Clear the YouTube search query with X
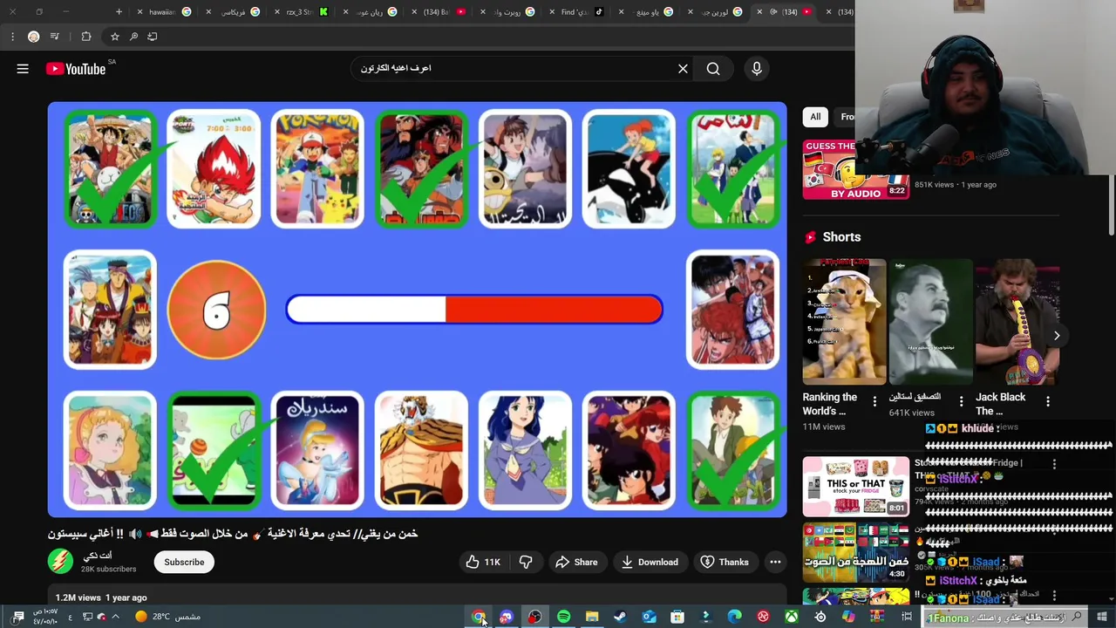 (x=683, y=69)
